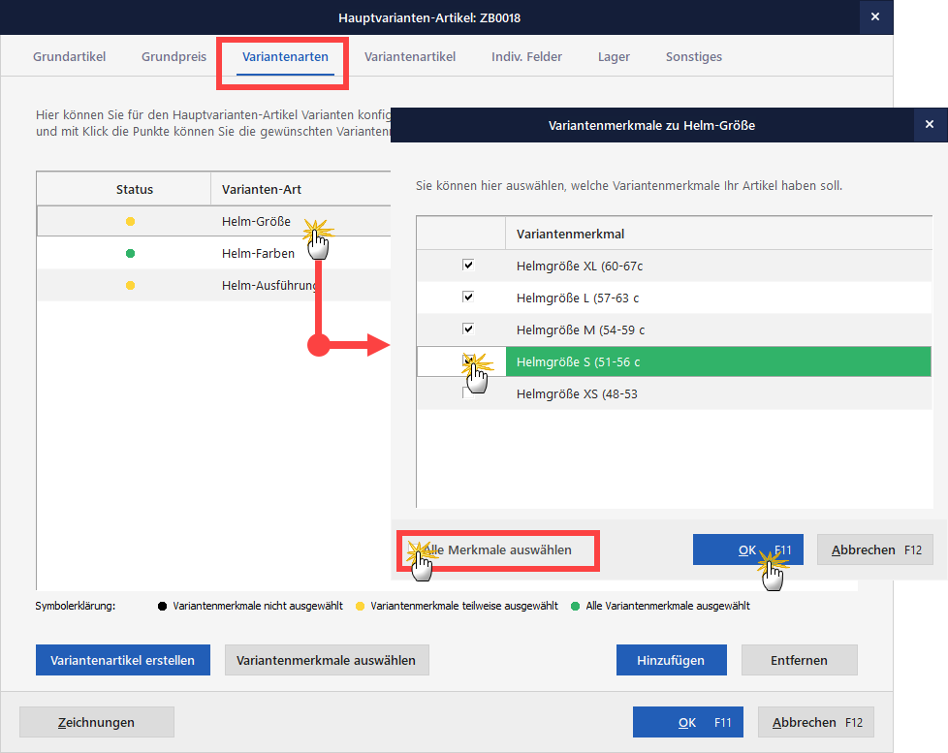Cancel the Variantenmerkmale dialog with Abbrechen

875,549
